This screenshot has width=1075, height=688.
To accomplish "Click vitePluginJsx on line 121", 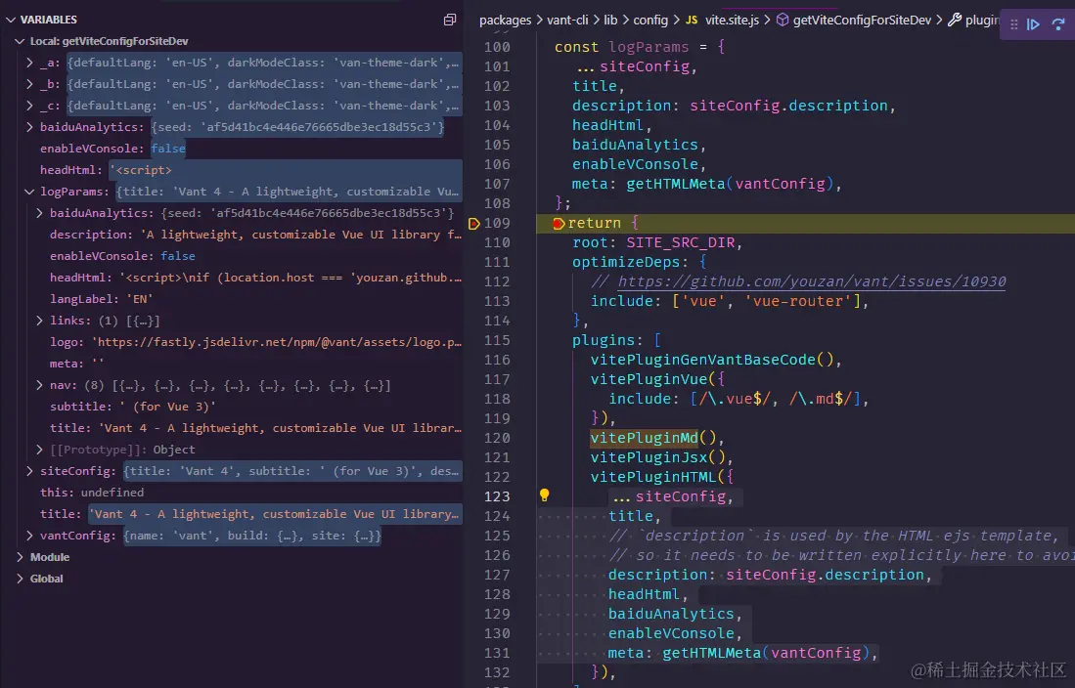I will [x=649, y=457].
